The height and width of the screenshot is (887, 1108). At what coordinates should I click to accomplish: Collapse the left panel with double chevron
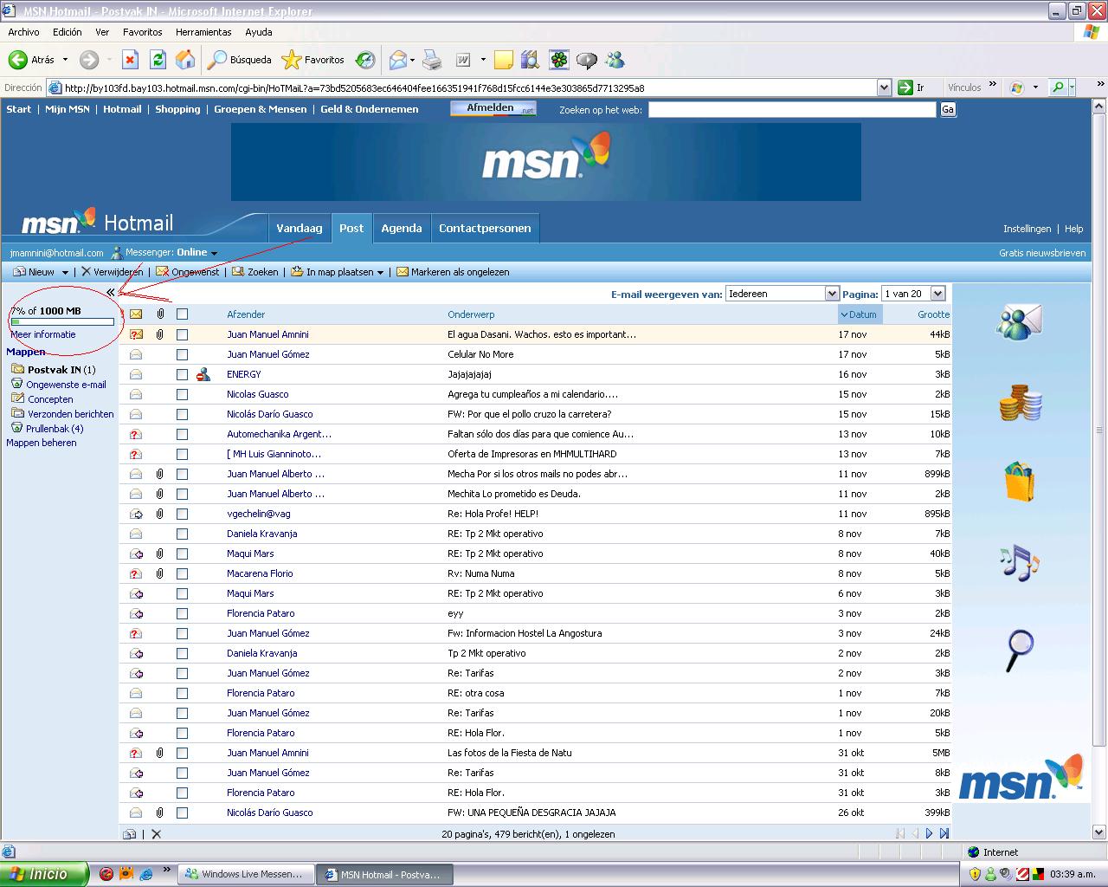coord(111,293)
